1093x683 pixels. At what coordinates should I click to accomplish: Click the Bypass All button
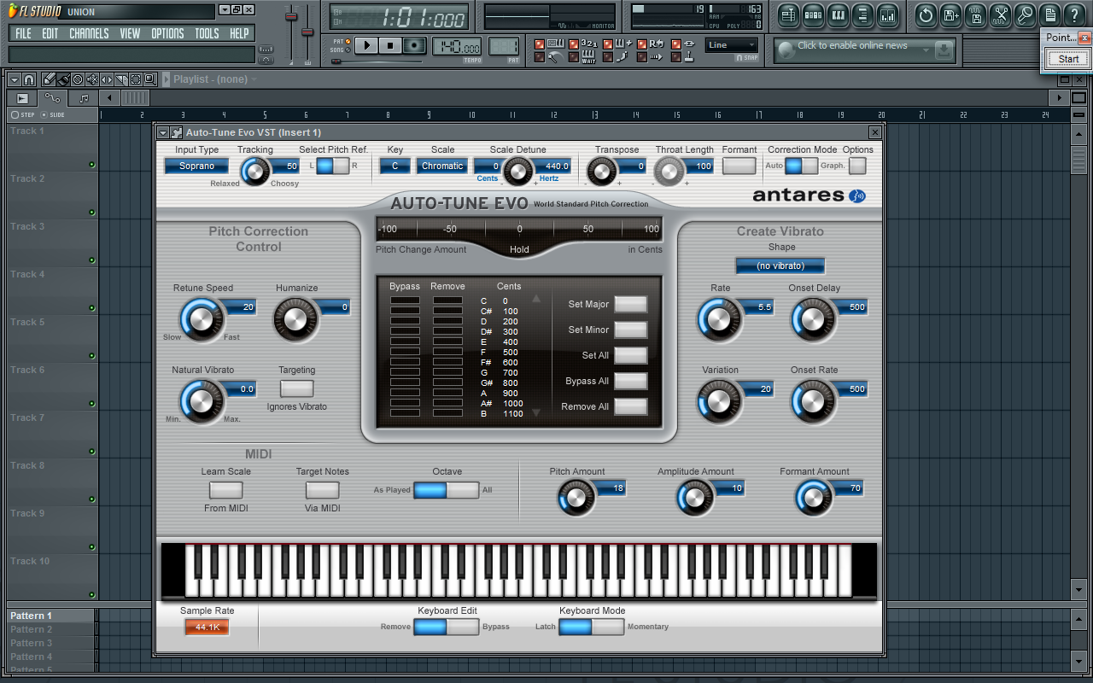(x=631, y=381)
